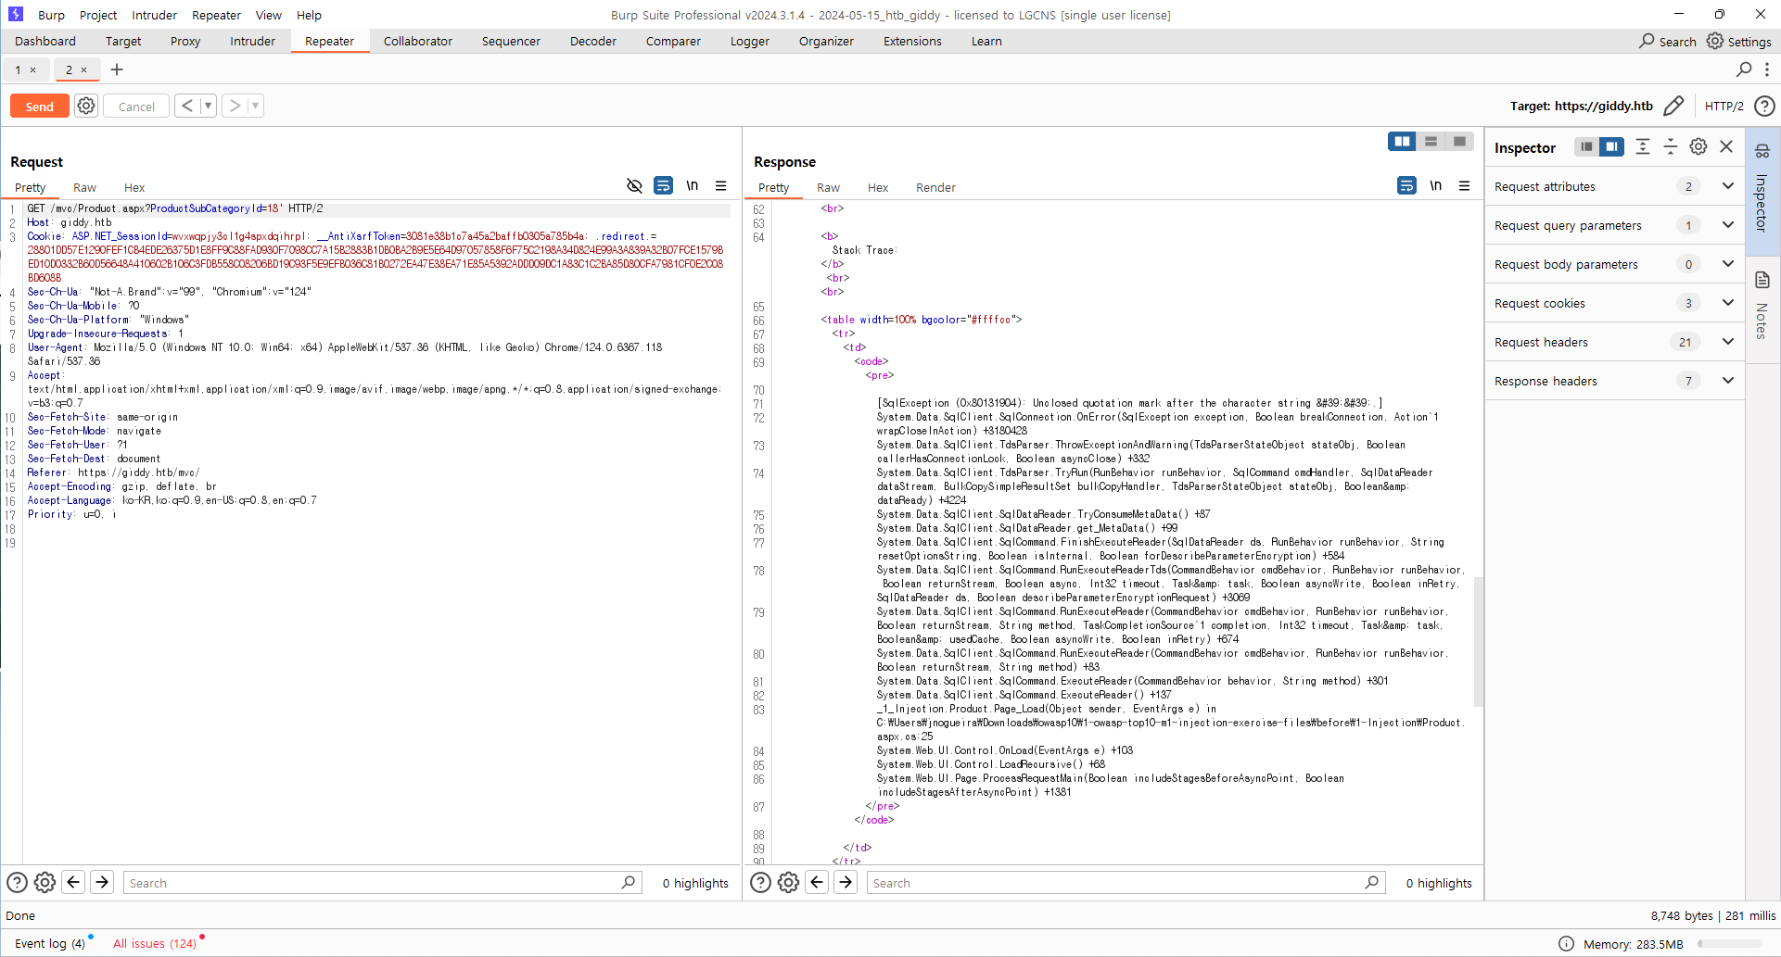Toggle the HTTP/2 protocol label
The width and height of the screenshot is (1781, 957).
(x=1724, y=106)
